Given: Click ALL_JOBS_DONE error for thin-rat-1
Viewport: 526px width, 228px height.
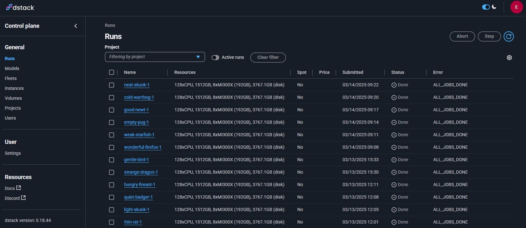Looking at the screenshot, I should [x=450, y=222].
